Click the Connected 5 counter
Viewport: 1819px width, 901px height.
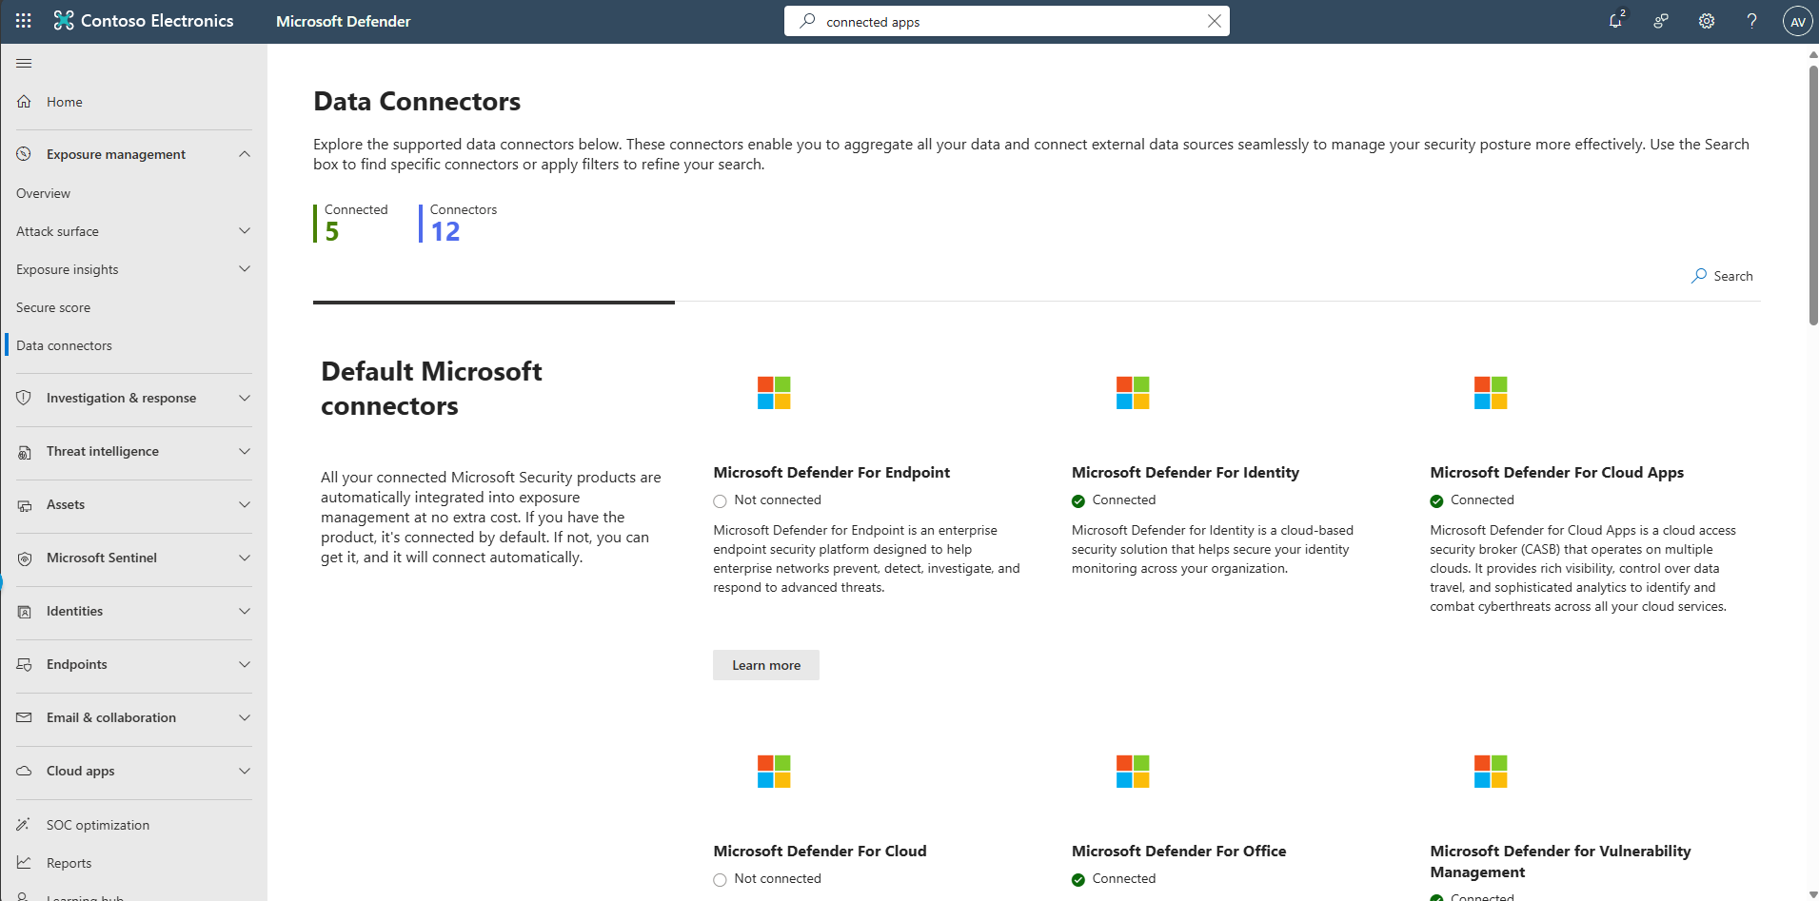tap(351, 223)
